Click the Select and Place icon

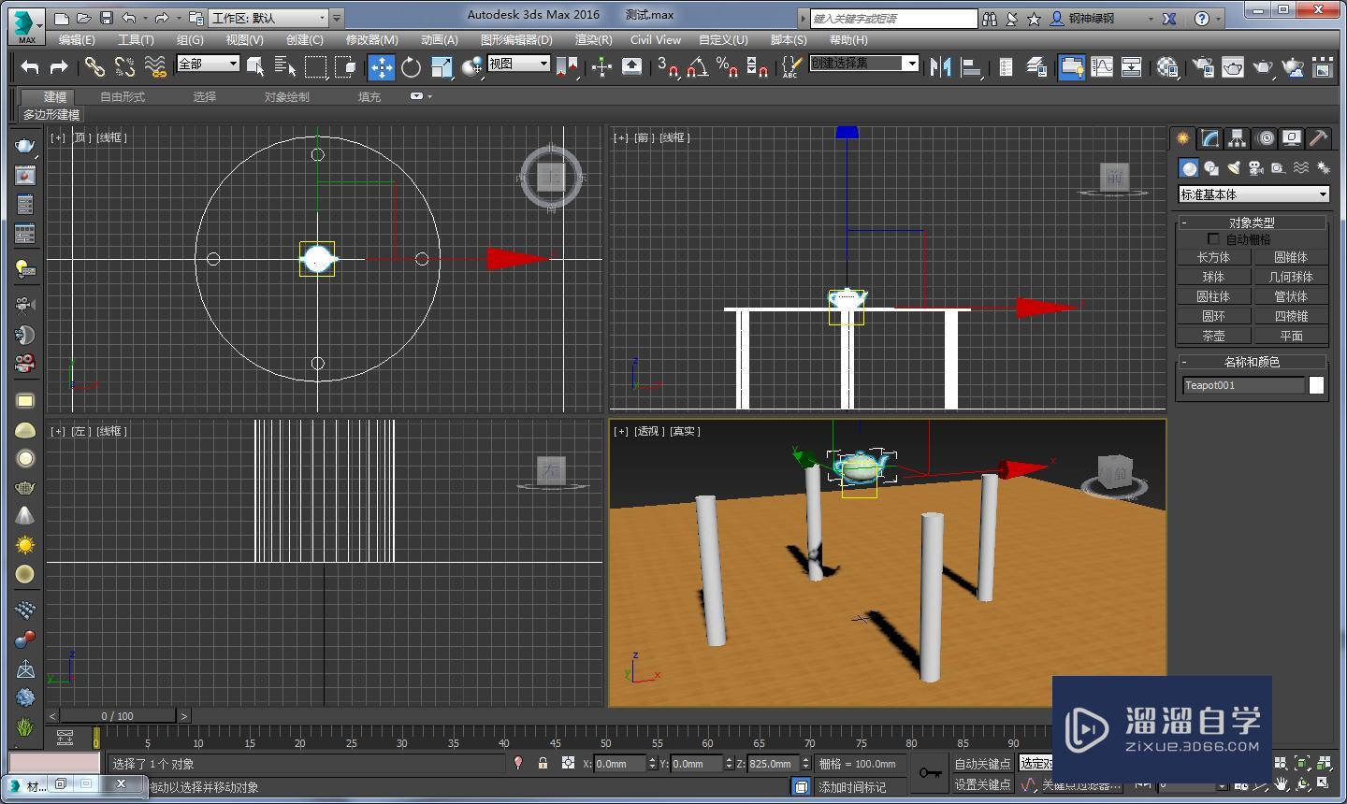coord(472,66)
